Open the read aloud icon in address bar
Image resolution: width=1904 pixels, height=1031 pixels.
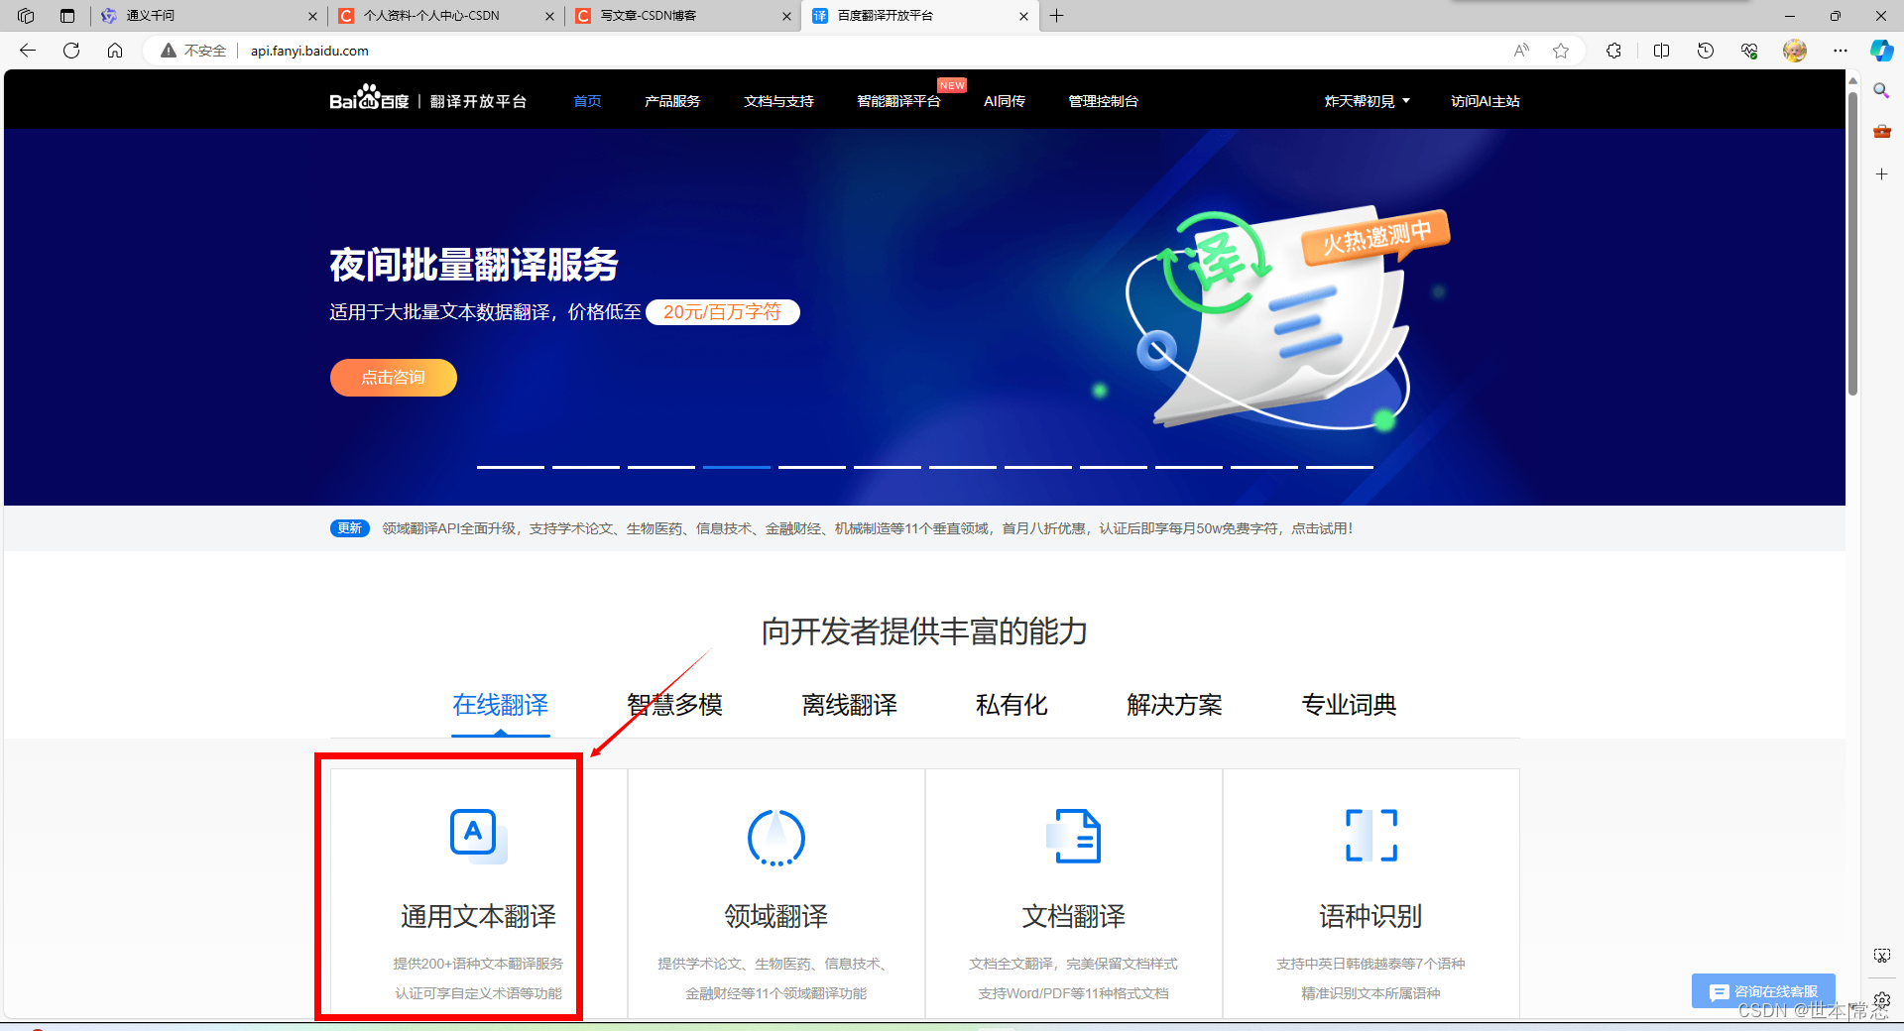(1521, 51)
